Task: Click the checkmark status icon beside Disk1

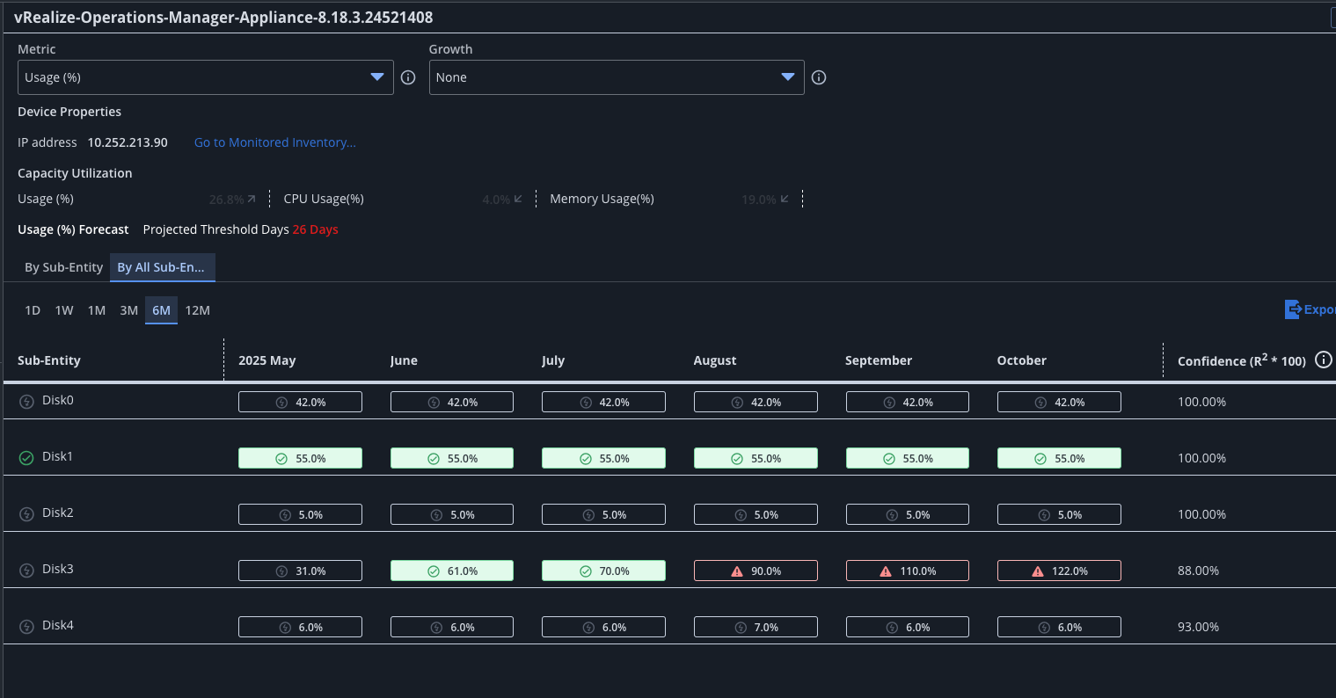Action: [x=26, y=456]
